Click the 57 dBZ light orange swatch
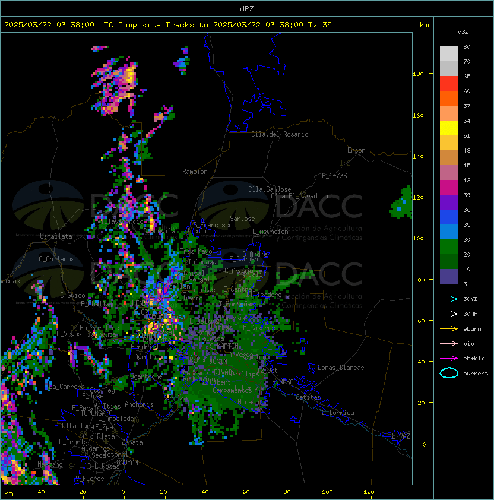This screenshot has width=494, height=500. coord(449,113)
